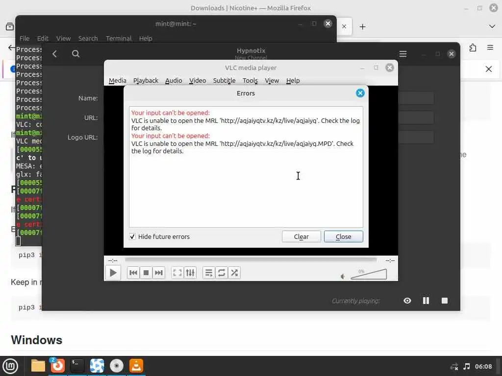Dismiss the Firefox notification bar
The image size is (502, 376).
click(x=489, y=69)
